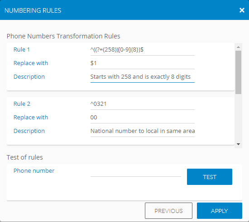Close the Numbering Rules dialog
This screenshot has height=222, width=249.
[242, 10]
